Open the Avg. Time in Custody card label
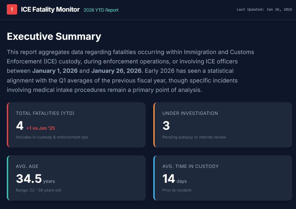Screen dimensions: 296x209 click(190, 166)
